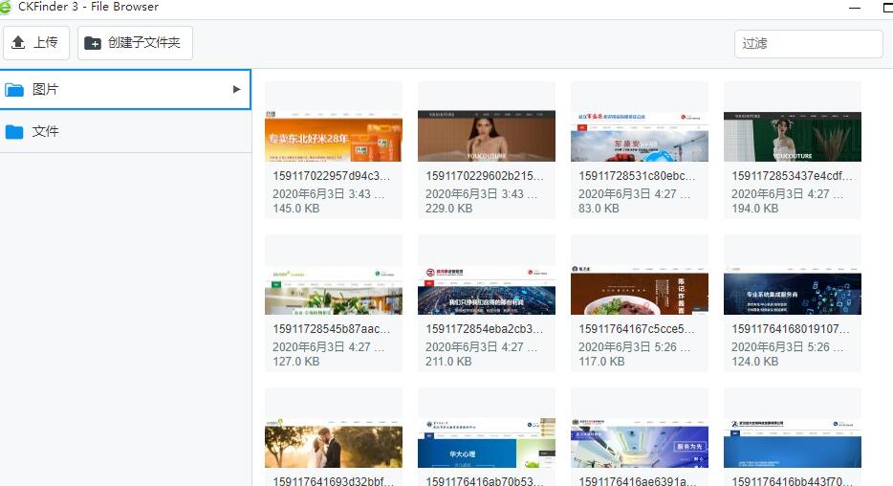The image size is (893, 486).
Task: Minimize the CKFinder window
Action: point(852,7)
